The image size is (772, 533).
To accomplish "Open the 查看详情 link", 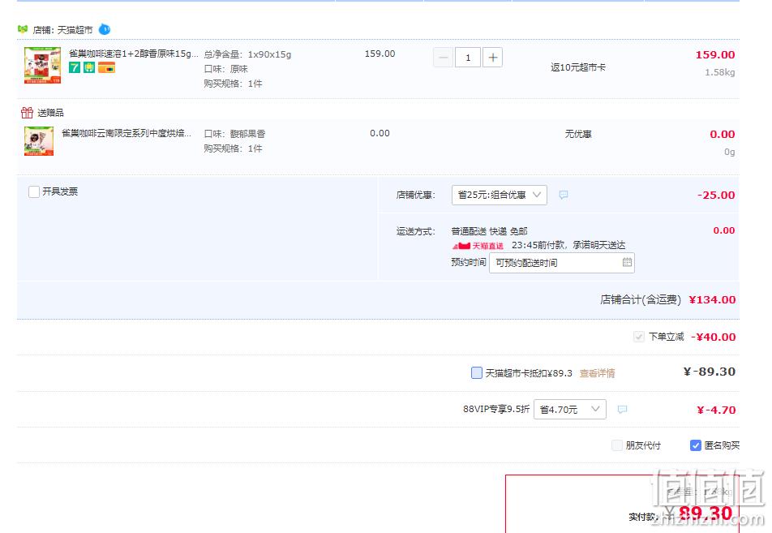I will point(597,373).
